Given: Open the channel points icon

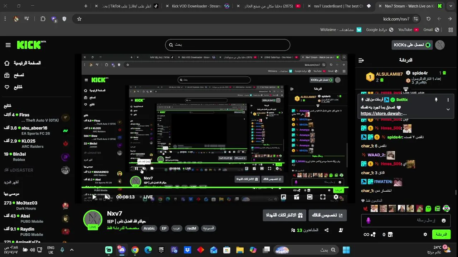Looking at the screenshot, I should (x=373, y=235).
